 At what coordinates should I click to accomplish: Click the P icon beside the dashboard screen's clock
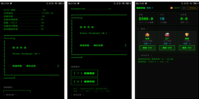click(146, 4)
